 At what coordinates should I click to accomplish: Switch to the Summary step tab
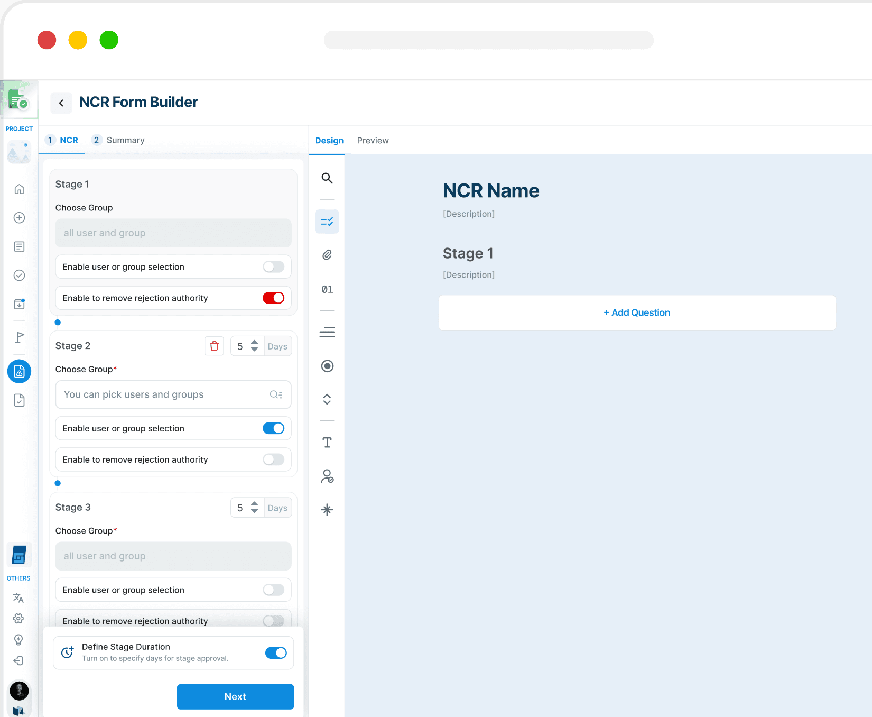pos(118,140)
